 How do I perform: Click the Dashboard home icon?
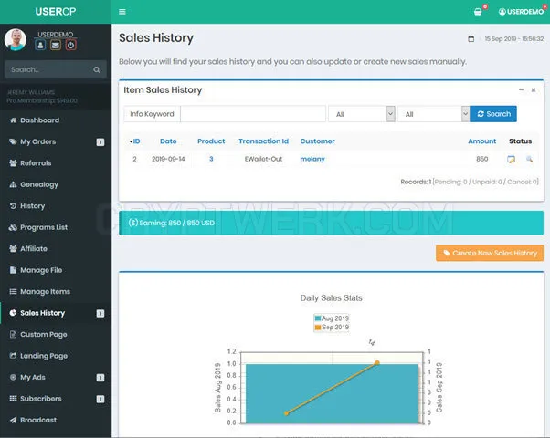click(x=13, y=120)
